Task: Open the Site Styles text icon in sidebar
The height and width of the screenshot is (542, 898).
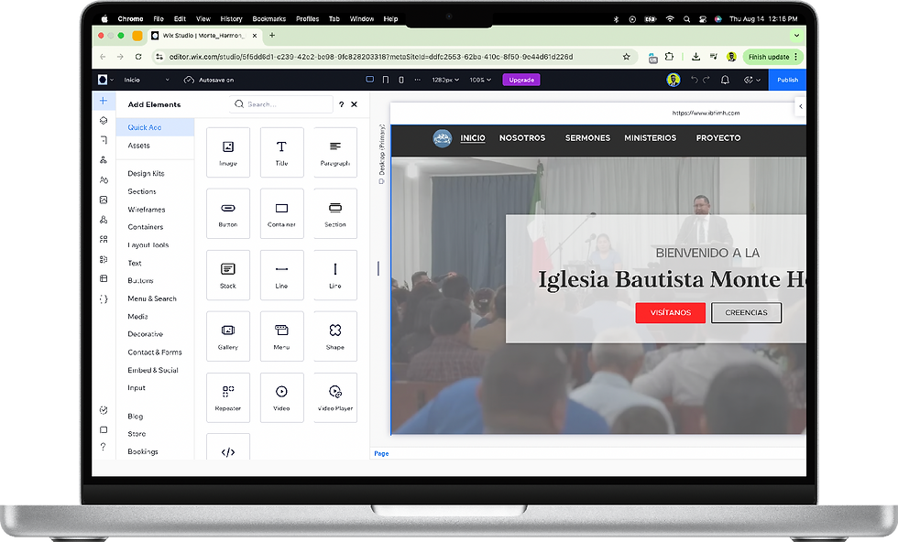Action: point(103,179)
